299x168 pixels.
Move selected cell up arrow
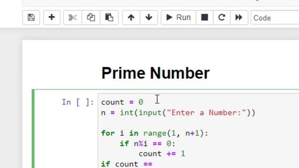131,18
